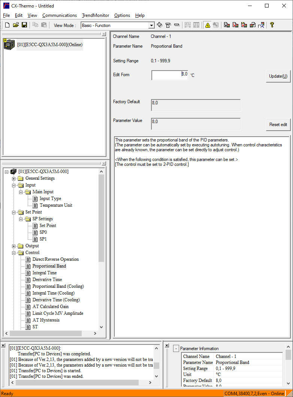
Task: Open the Options menu
Action: (x=122, y=15)
